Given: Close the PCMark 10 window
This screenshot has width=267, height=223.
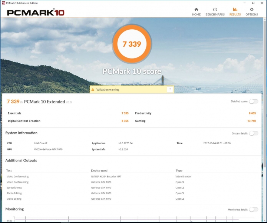Looking at the screenshot, I should pyautogui.click(x=262, y=3).
